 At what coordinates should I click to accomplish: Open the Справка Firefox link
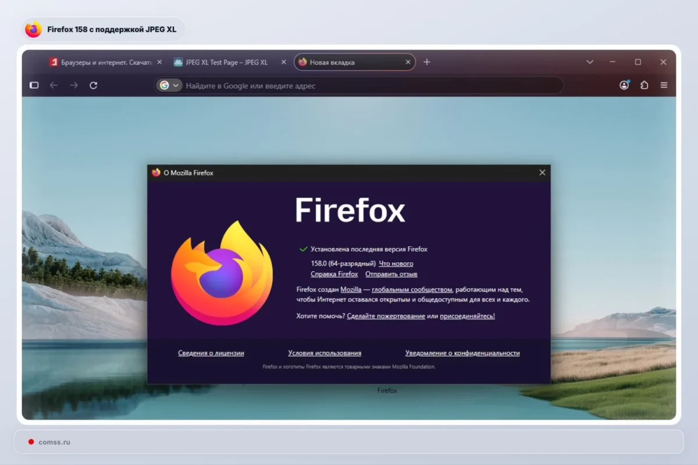click(x=334, y=274)
